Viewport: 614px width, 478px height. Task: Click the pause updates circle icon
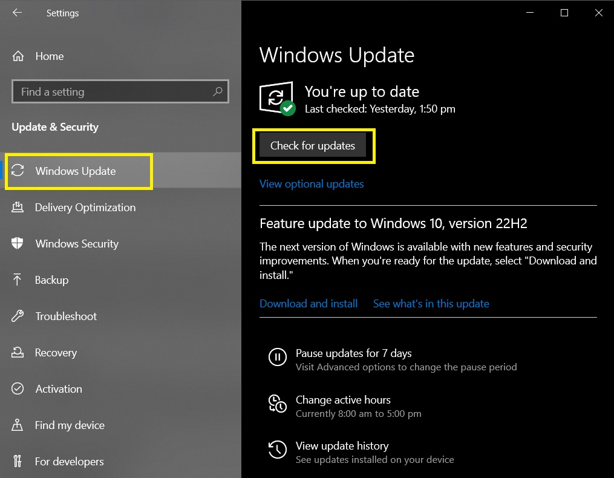[x=278, y=358]
